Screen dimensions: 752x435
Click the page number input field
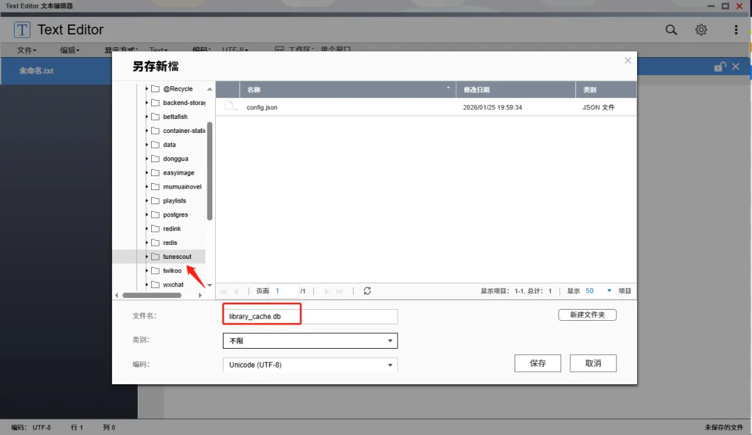tap(285, 291)
